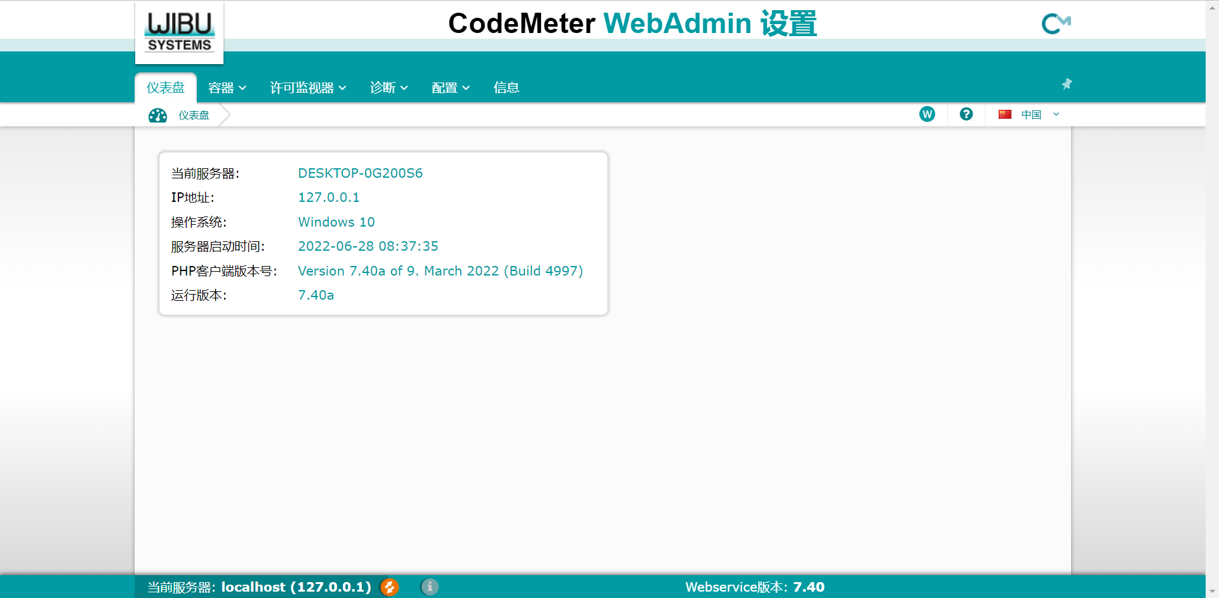This screenshot has height=598, width=1219.
Task: Click the runtime version 7.40a value
Action: pos(316,295)
